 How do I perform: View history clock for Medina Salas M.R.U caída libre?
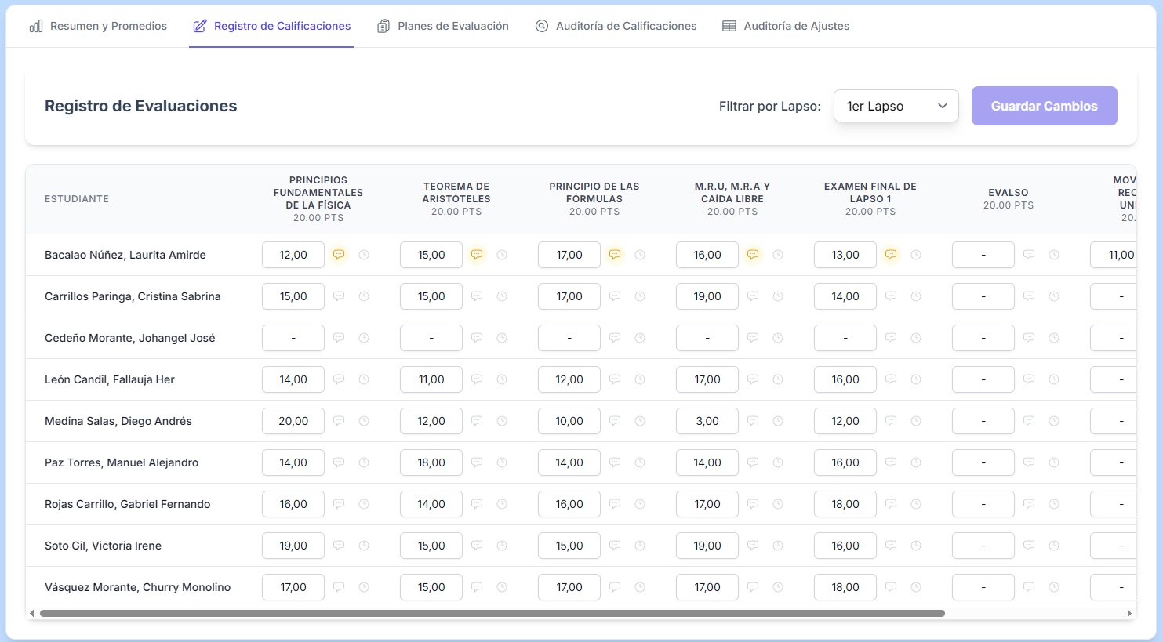778,421
